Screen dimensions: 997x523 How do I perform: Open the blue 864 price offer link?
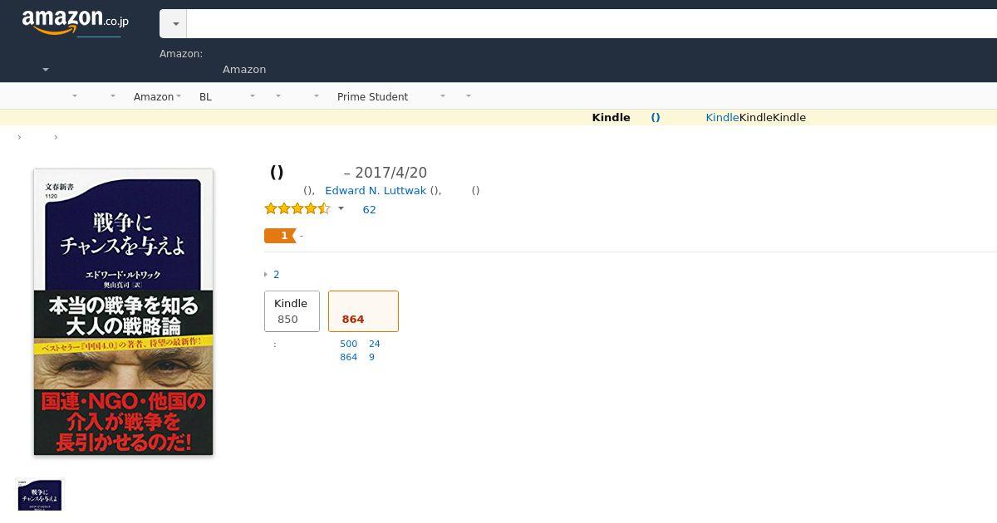point(348,357)
